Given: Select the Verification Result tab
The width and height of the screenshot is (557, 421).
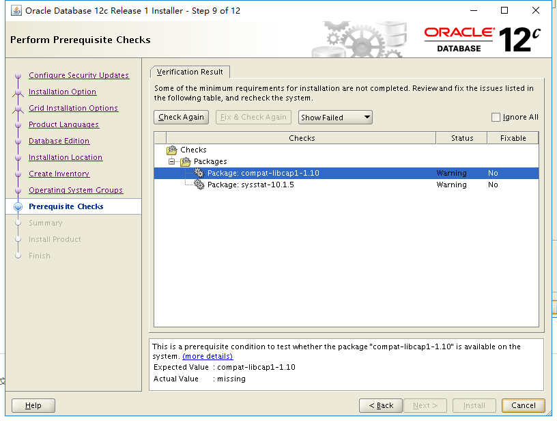Looking at the screenshot, I should (190, 72).
